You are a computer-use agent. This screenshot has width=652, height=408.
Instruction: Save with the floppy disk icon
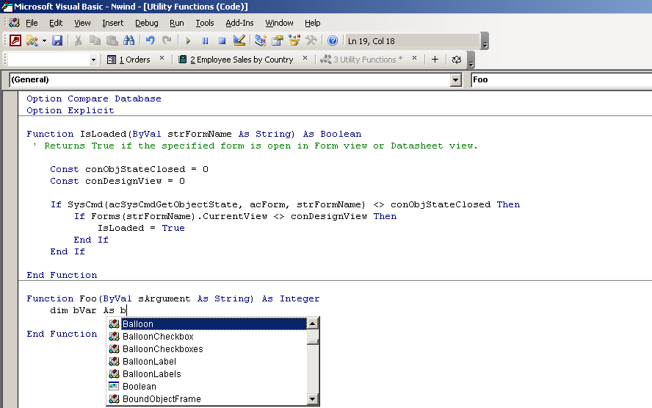(57, 40)
